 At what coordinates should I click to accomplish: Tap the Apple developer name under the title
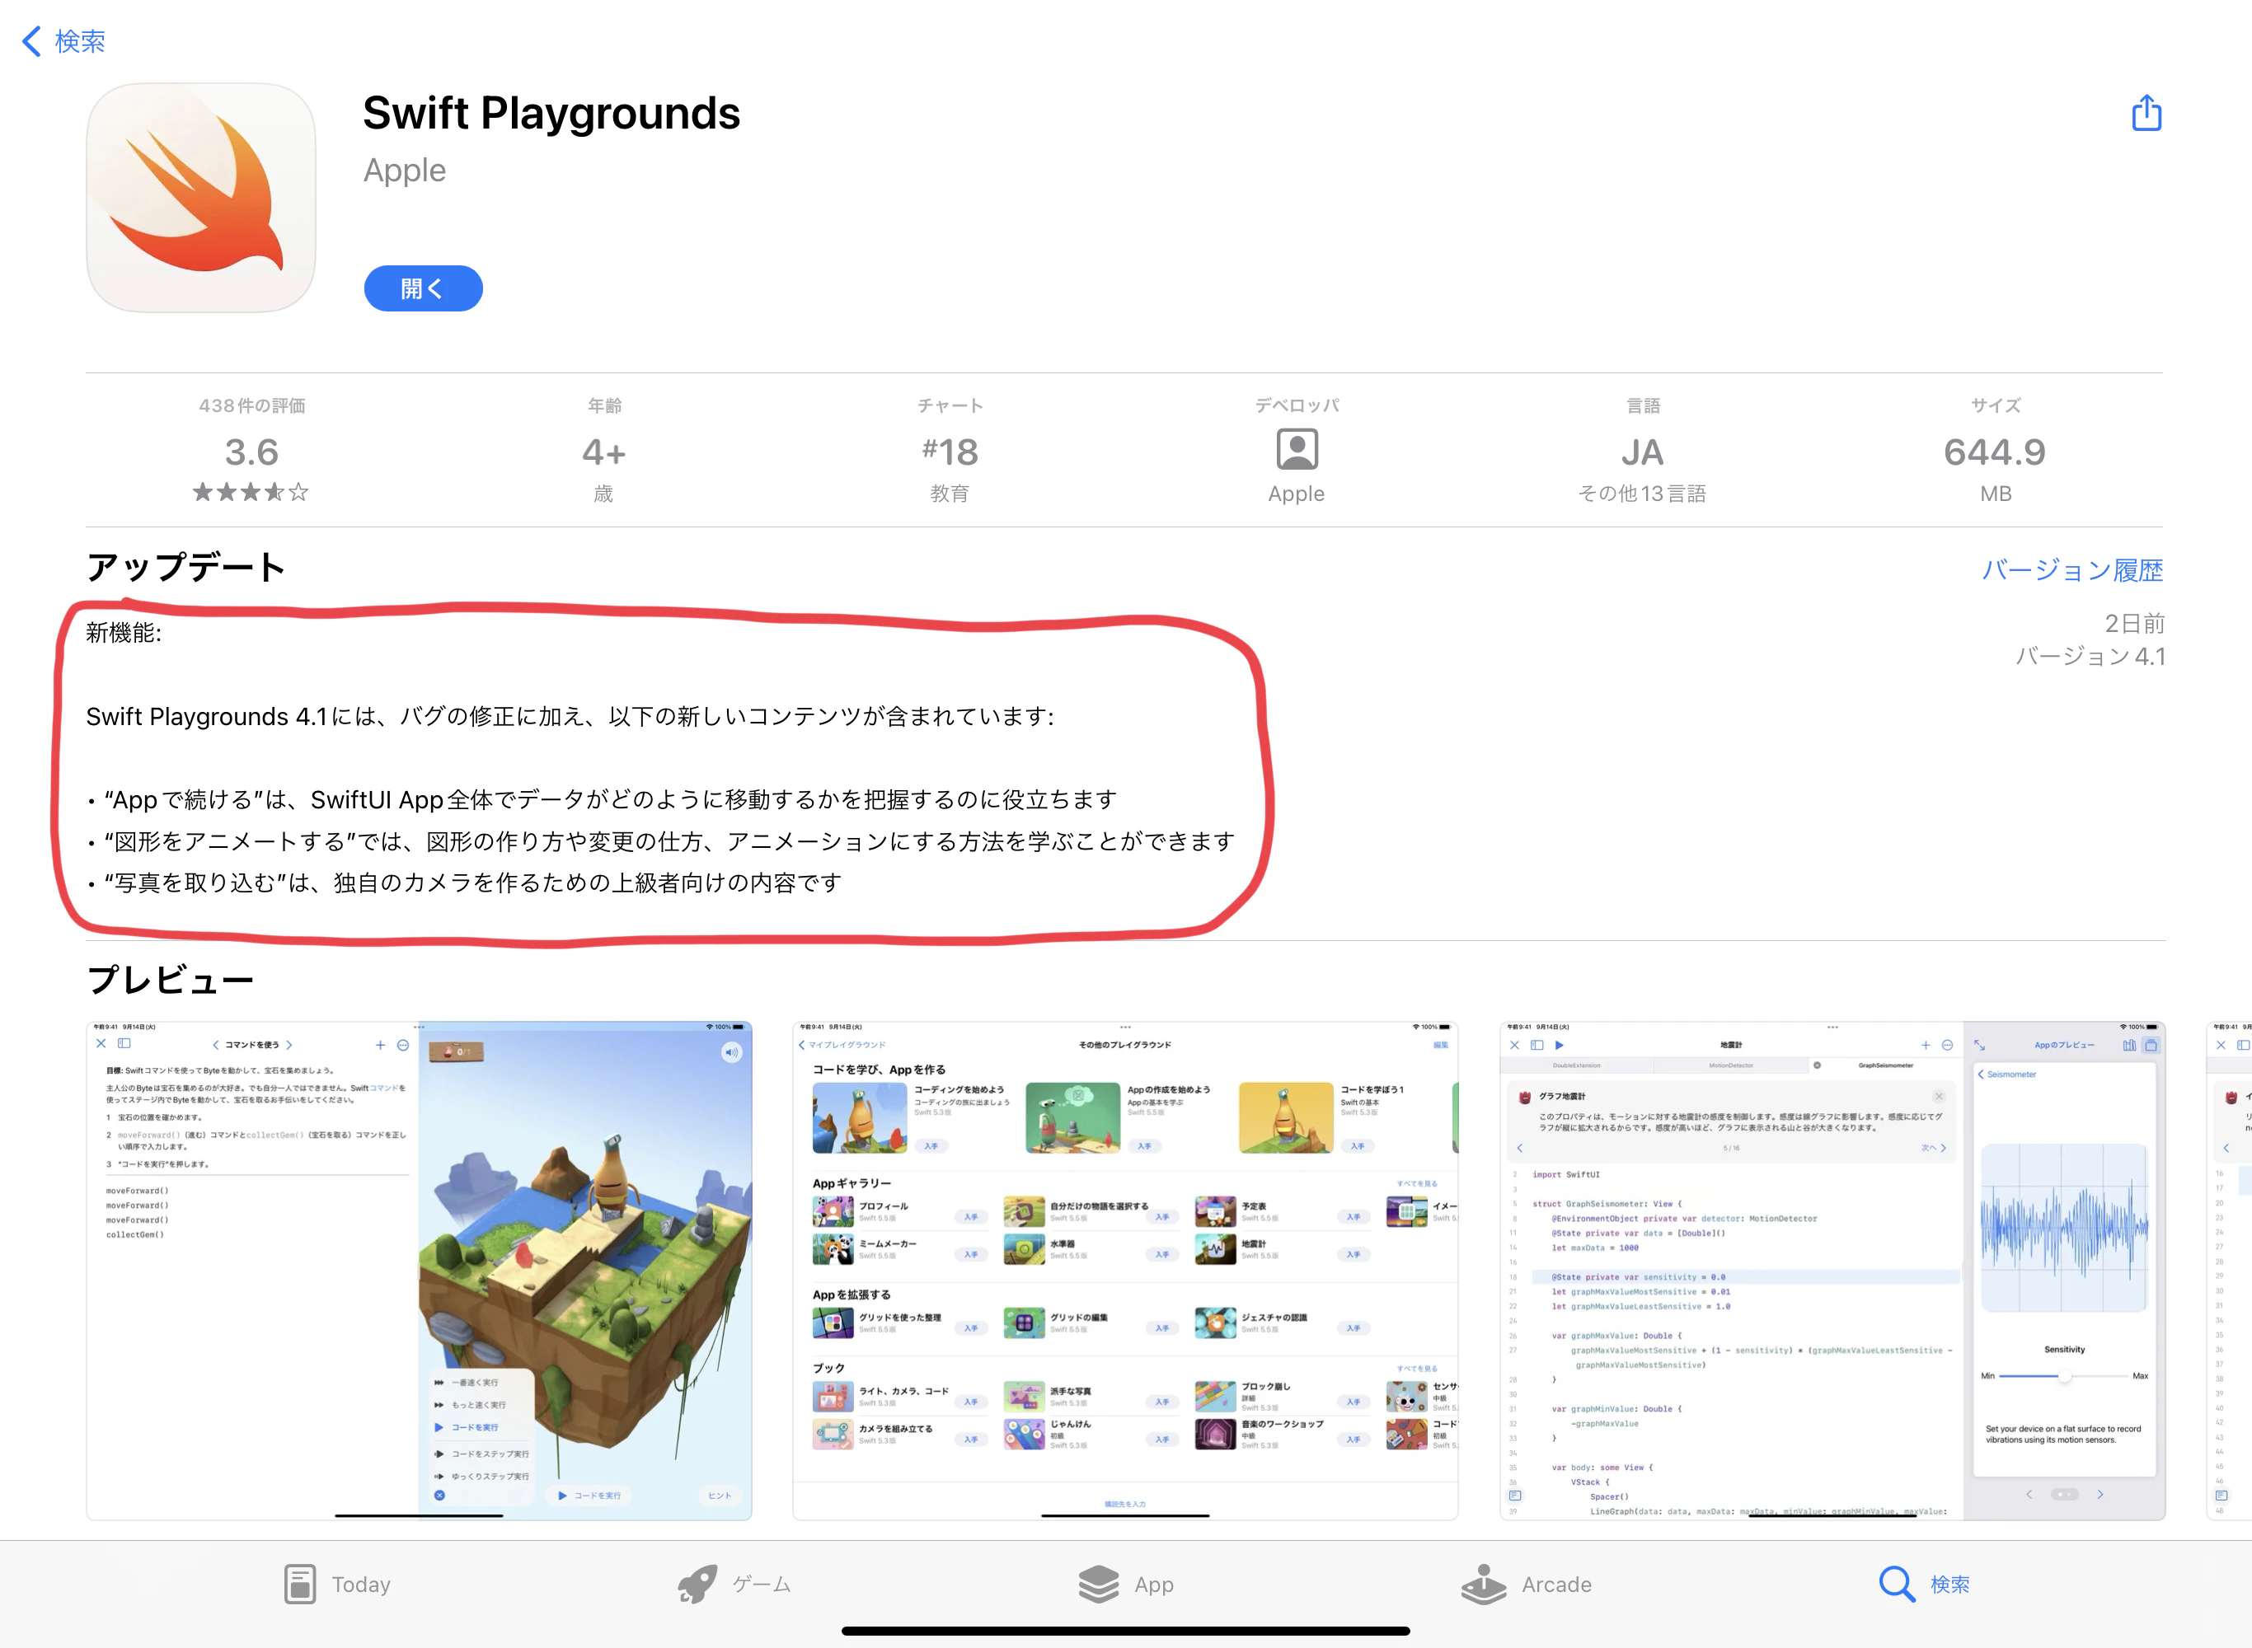pos(404,171)
